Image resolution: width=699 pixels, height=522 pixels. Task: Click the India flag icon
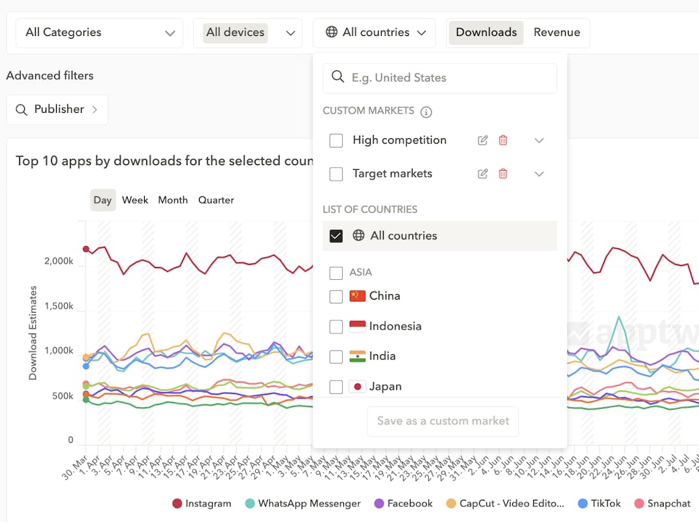358,356
